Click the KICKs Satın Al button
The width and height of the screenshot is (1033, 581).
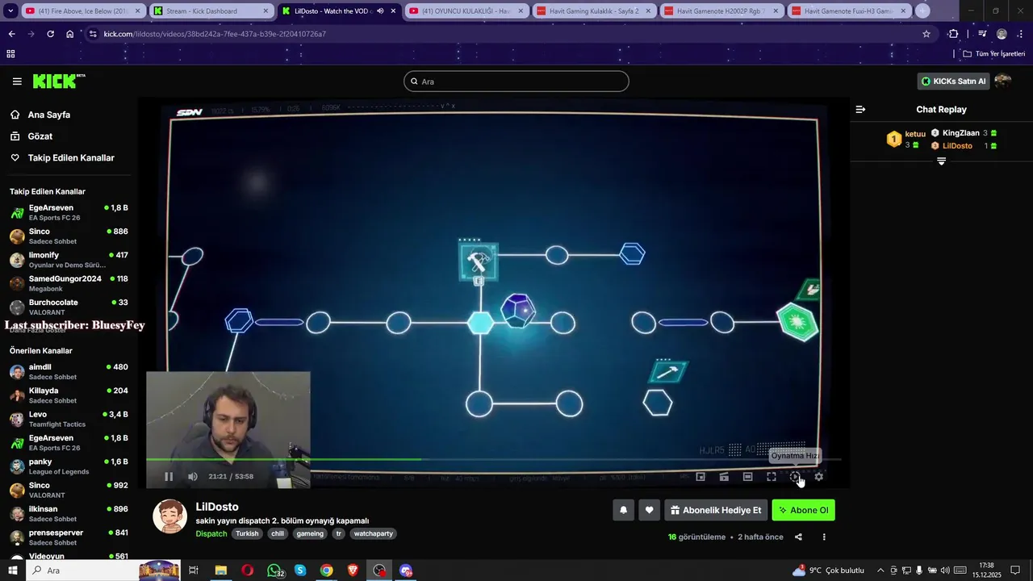click(x=953, y=82)
